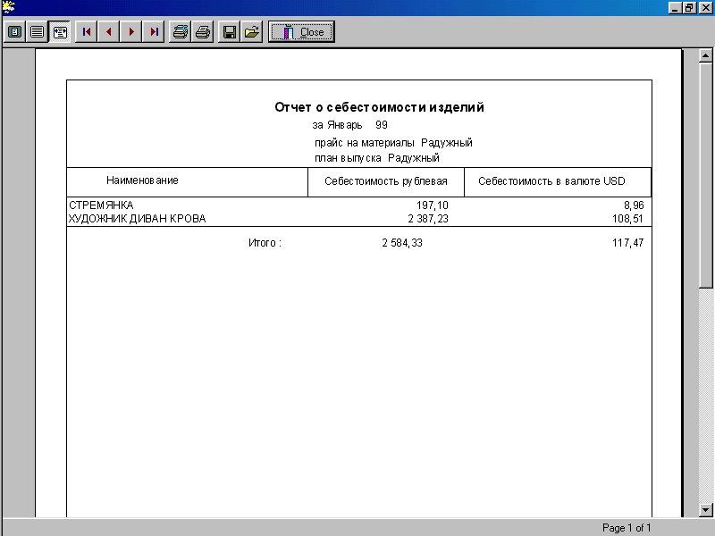The width and height of the screenshot is (715, 536).
Task: Switch preview to 100% zoom icon
Action: tap(38, 32)
